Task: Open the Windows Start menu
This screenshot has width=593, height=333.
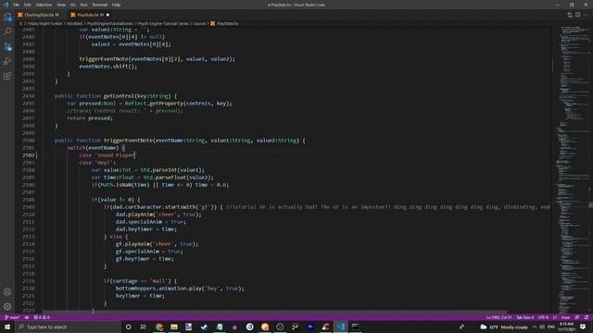Action: (x=7, y=327)
